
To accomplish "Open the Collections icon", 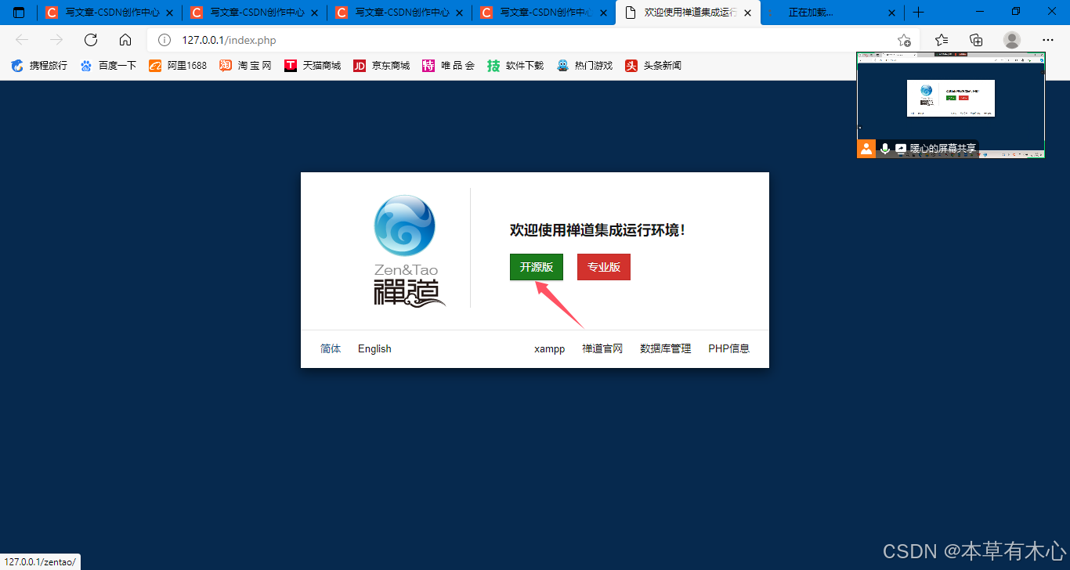I will pyautogui.click(x=976, y=40).
